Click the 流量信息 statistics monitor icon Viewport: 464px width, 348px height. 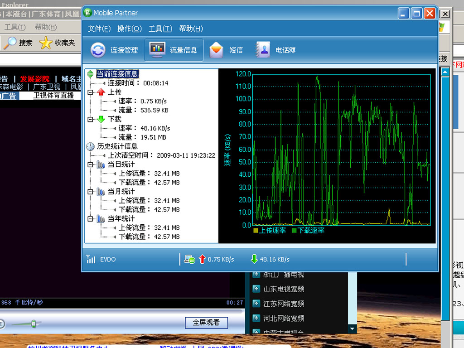point(157,49)
